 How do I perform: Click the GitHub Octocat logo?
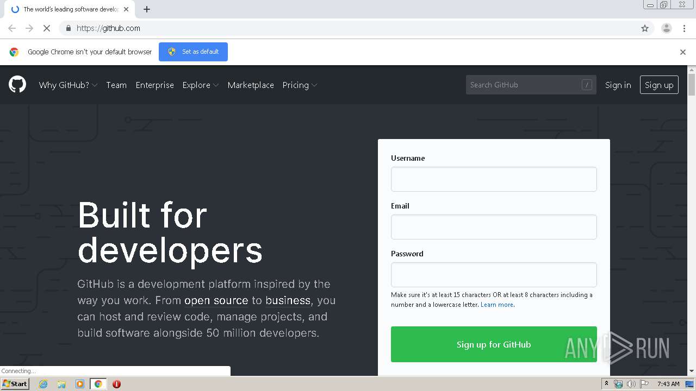coord(17,85)
